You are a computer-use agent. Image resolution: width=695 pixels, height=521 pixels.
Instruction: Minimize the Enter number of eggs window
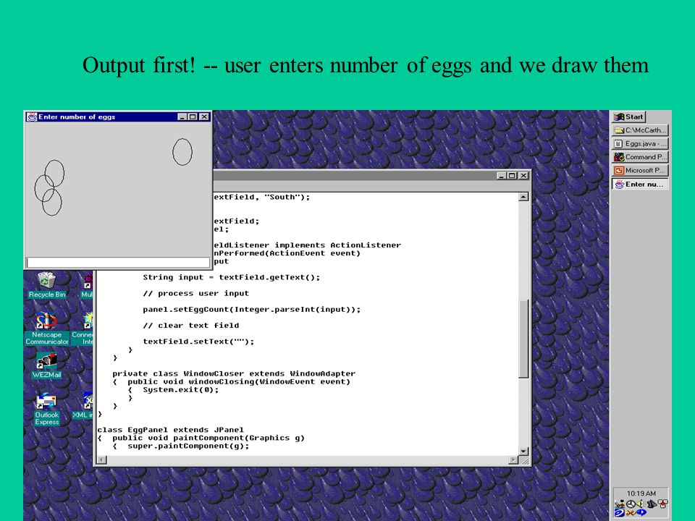[x=182, y=117]
